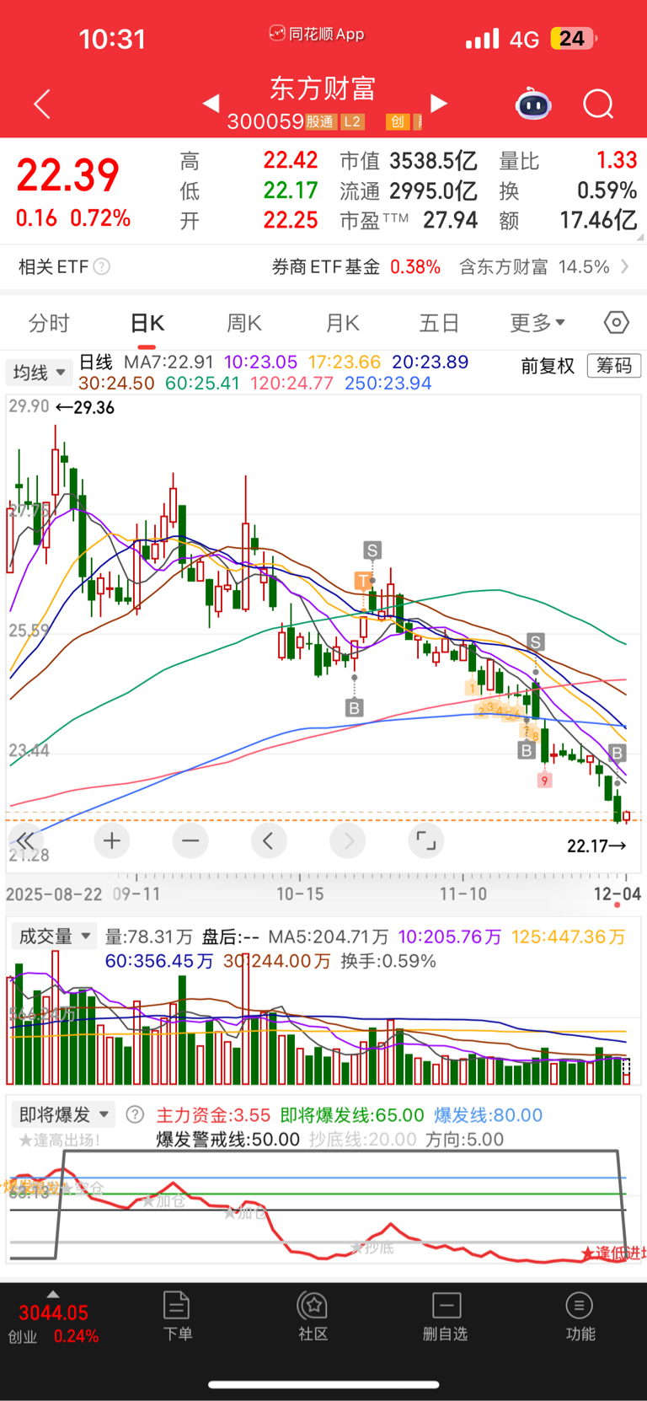647x1401 pixels.
Task: Click the 换手:0.59% volume label
Action: click(x=388, y=961)
